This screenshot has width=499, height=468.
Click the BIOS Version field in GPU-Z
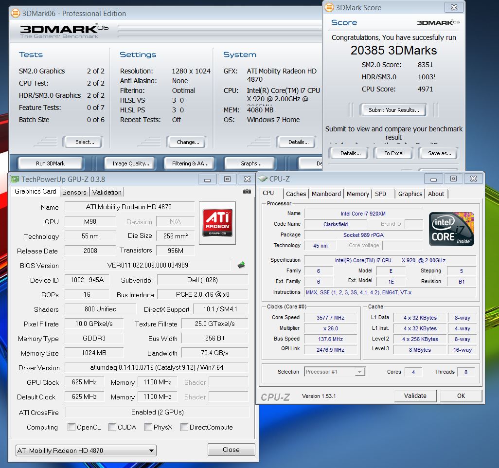(x=148, y=265)
